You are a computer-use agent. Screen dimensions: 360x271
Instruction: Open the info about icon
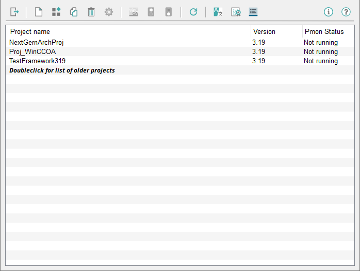pyautogui.click(x=329, y=12)
